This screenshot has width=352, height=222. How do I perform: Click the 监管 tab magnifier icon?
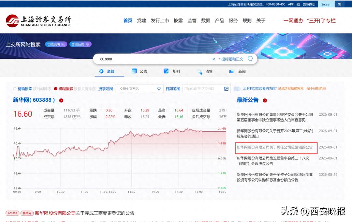[199, 72]
